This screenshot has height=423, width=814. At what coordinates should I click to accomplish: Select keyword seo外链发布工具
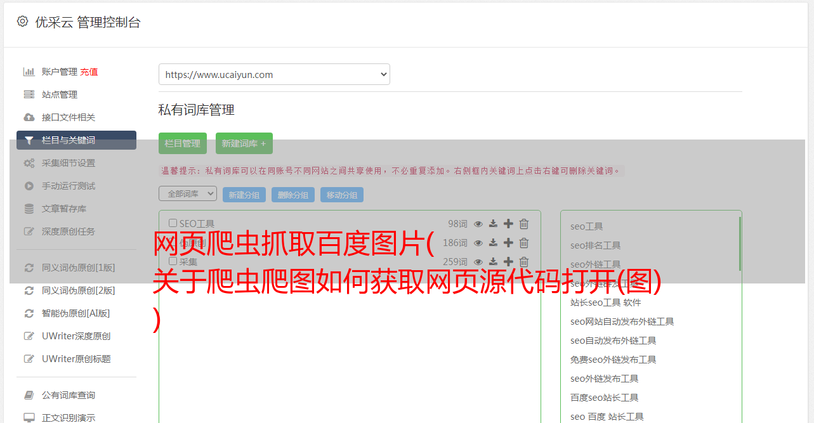tap(605, 379)
